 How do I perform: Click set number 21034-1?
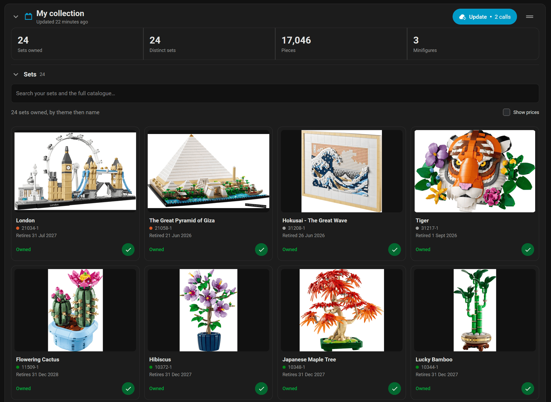(30, 228)
